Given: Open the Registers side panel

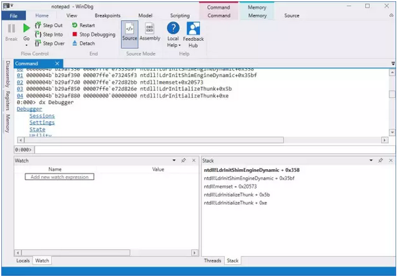Looking at the screenshot, I should pyautogui.click(x=8, y=101).
